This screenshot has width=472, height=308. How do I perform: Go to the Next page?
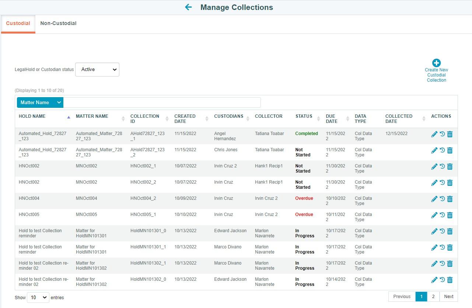(449, 297)
